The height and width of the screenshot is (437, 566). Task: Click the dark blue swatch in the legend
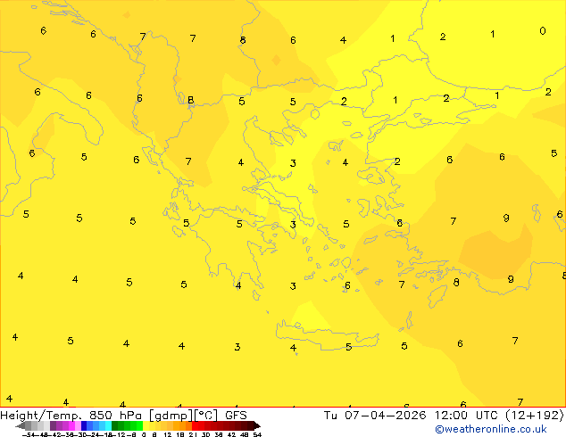pos(84,425)
